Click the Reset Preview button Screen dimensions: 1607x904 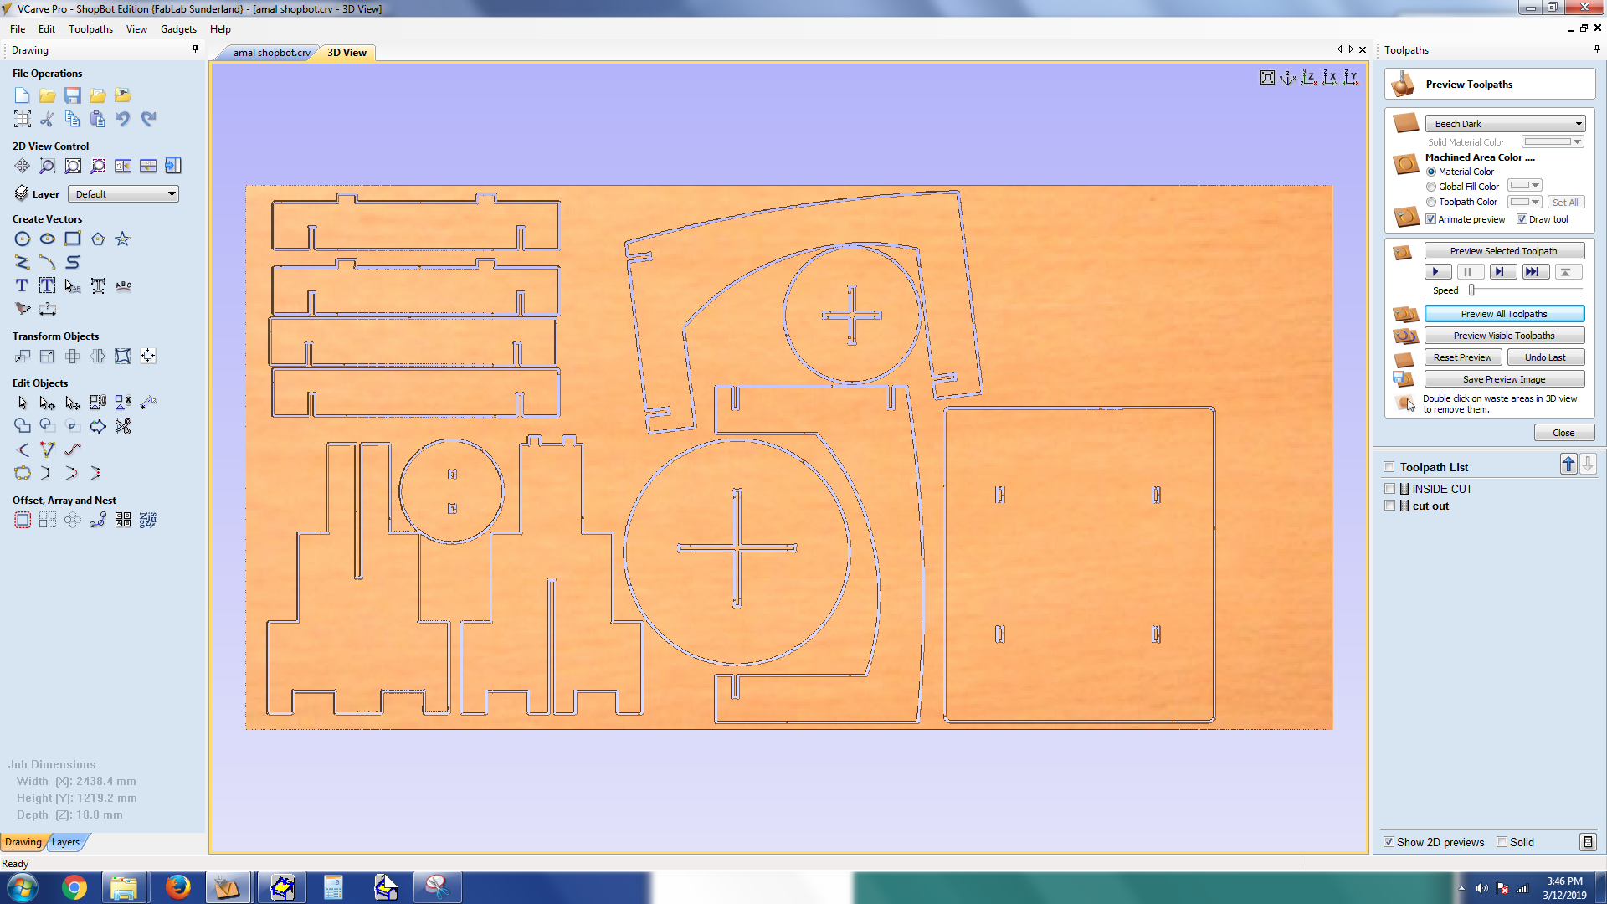[1461, 357]
